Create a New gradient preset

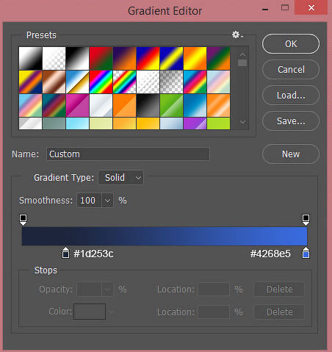coord(291,154)
